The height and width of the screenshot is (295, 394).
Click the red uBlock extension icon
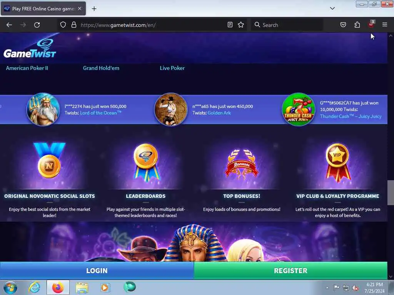click(x=371, y=24)
